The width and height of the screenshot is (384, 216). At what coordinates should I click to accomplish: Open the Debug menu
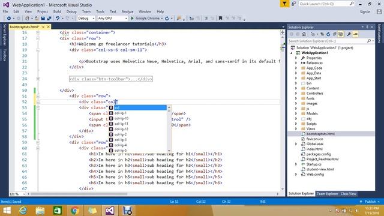click(x=71, y=11)
